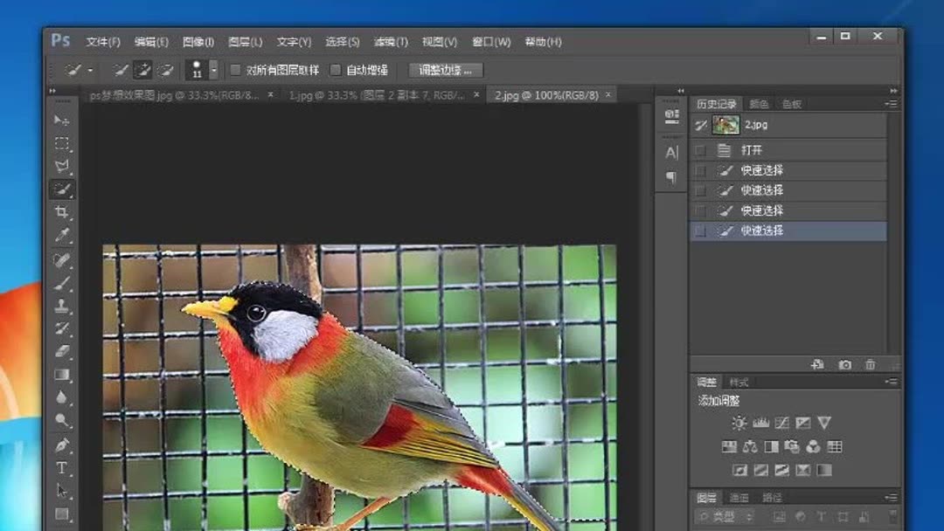
Task: Open the Adjustments panel flyout menu
Action: coord(892,382)
